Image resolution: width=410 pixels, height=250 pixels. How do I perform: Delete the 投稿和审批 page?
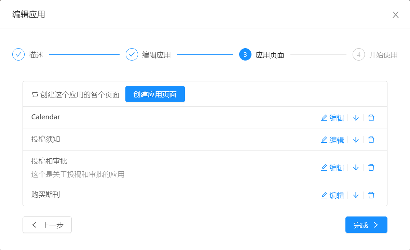click(371, 168)
